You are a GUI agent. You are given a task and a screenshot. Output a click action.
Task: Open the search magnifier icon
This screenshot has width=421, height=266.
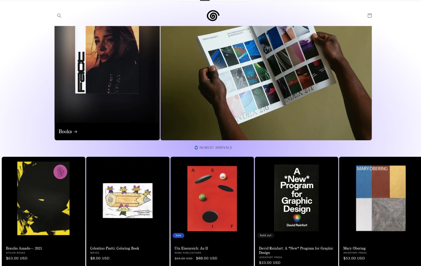click(x=59, y=16)
